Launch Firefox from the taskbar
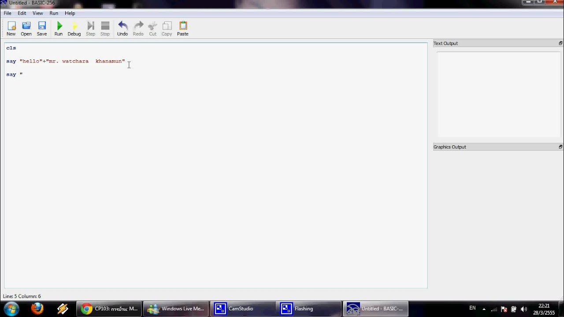 coord(37,309)
